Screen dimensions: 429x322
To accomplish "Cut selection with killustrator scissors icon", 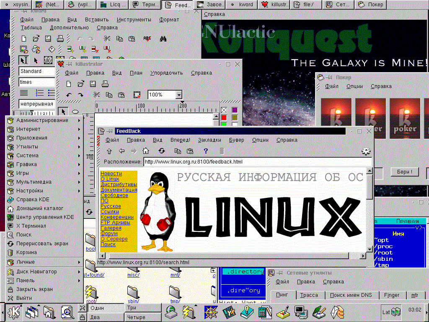I will click(97, 95).
